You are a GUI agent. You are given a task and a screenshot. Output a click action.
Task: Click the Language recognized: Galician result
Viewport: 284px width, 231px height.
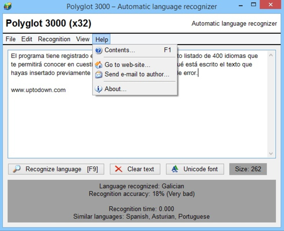[x=142, y=186]
